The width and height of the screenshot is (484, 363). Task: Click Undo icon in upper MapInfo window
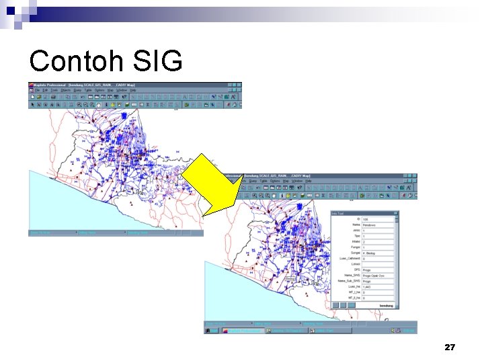pyautogui.click(x=83, y=97)
